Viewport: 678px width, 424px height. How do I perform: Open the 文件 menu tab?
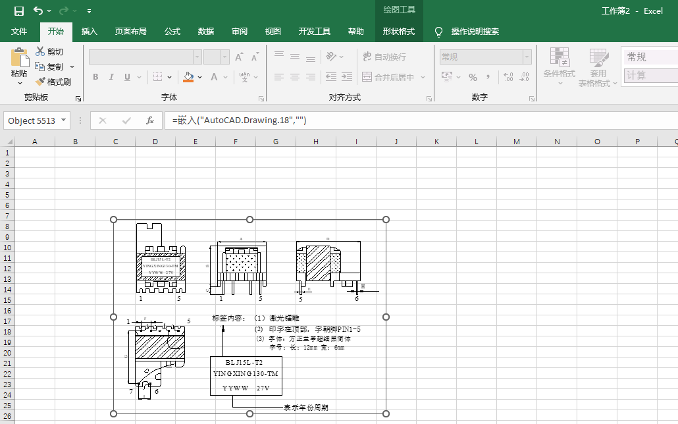(19, 31)
